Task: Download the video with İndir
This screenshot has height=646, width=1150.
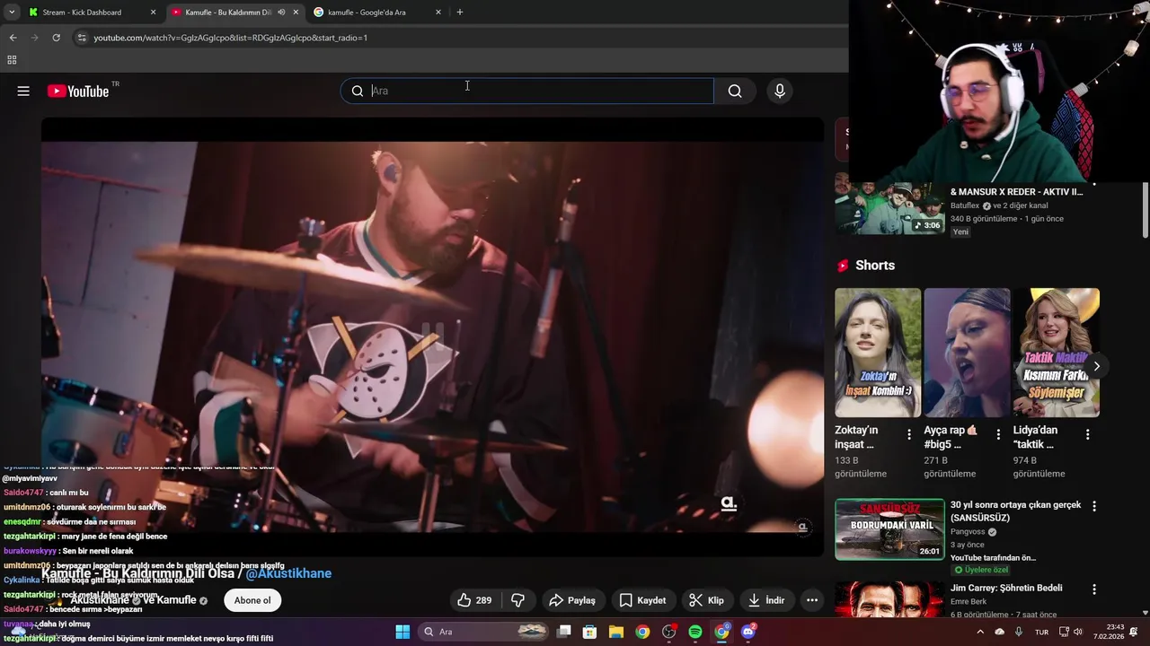Action: click(765, 600)
